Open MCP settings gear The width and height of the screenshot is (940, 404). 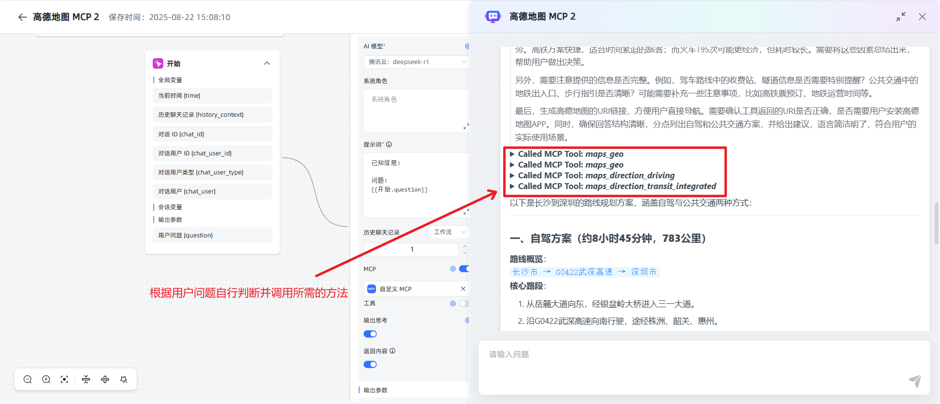click(453, 269)
